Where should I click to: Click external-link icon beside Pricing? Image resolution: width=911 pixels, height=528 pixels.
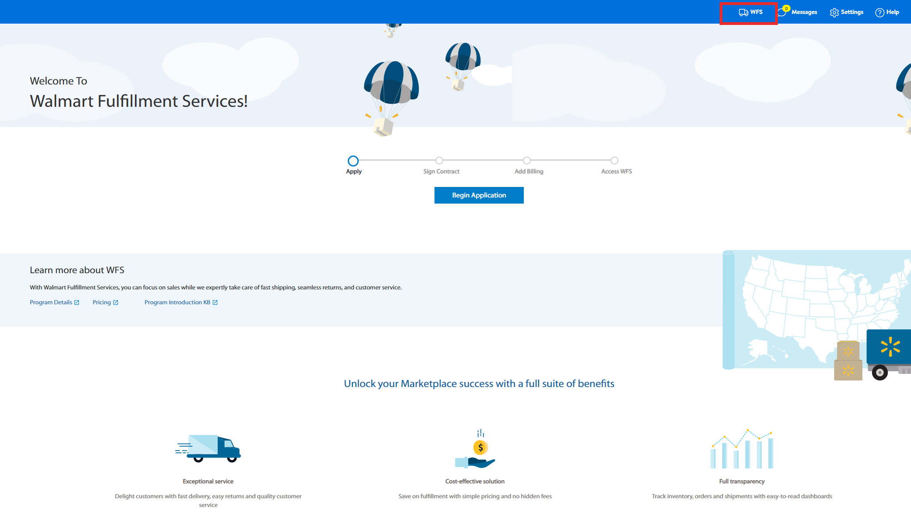pos(116,303)
